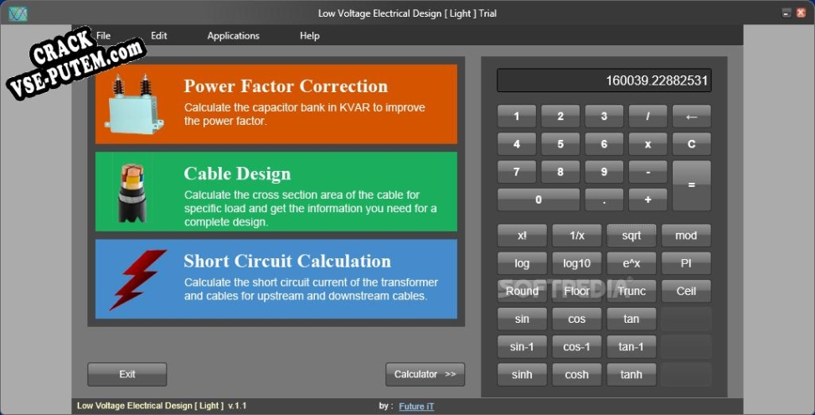Click the red lightning bolt icon
Image resolution: width=815 pixels, height=415 pixels.
pyautogui.click(x=137, y=280)
